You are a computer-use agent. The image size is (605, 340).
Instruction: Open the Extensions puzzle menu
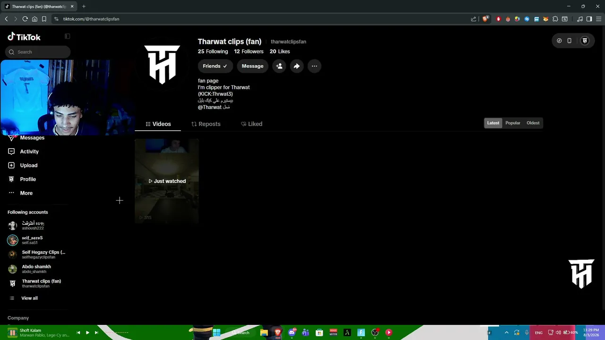tap(555, 19)
